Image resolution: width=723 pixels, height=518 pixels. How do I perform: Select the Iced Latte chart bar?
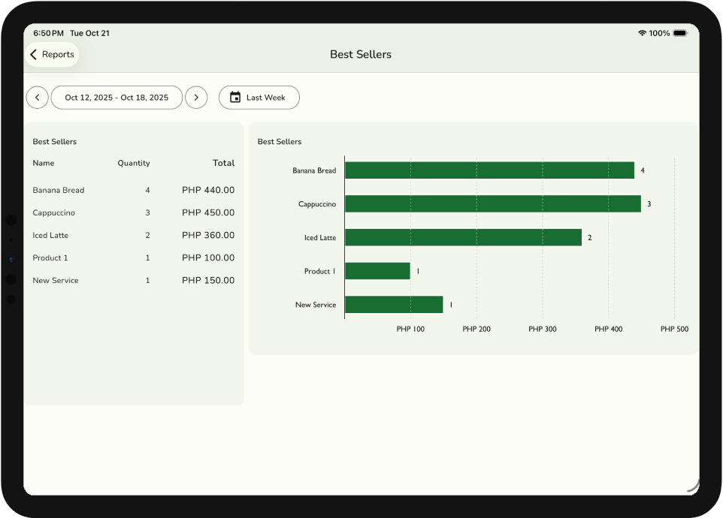pos(462,238)
